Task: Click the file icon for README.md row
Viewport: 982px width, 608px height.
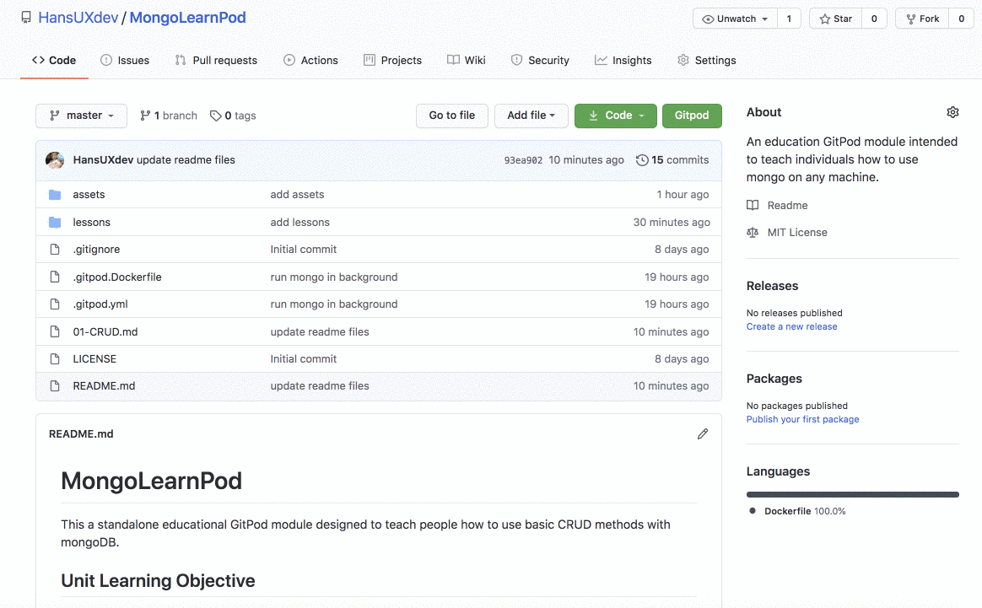Action: (55, 385)
